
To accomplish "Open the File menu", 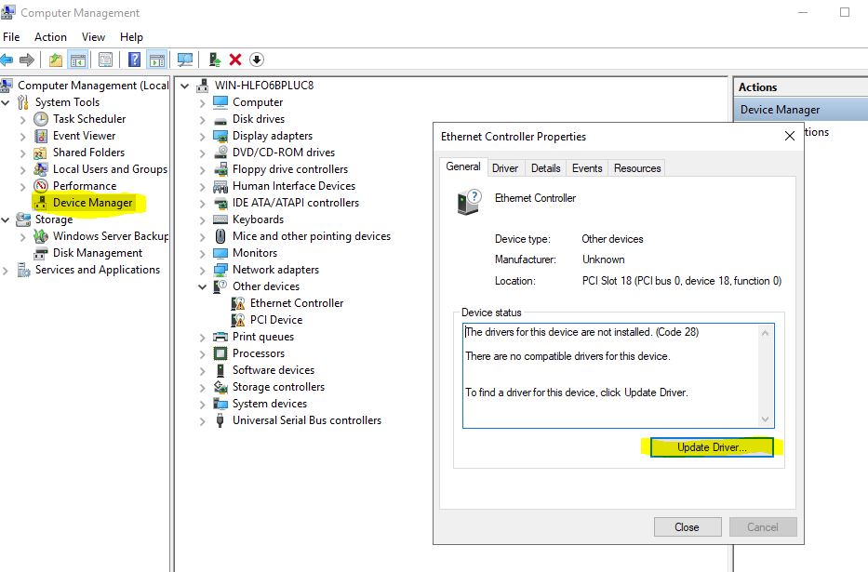I will click(11, 37).
